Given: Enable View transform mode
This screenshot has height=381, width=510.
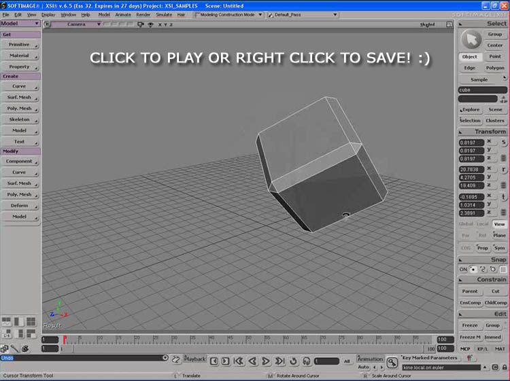Looking at the screenshot, I should point(500,223).
